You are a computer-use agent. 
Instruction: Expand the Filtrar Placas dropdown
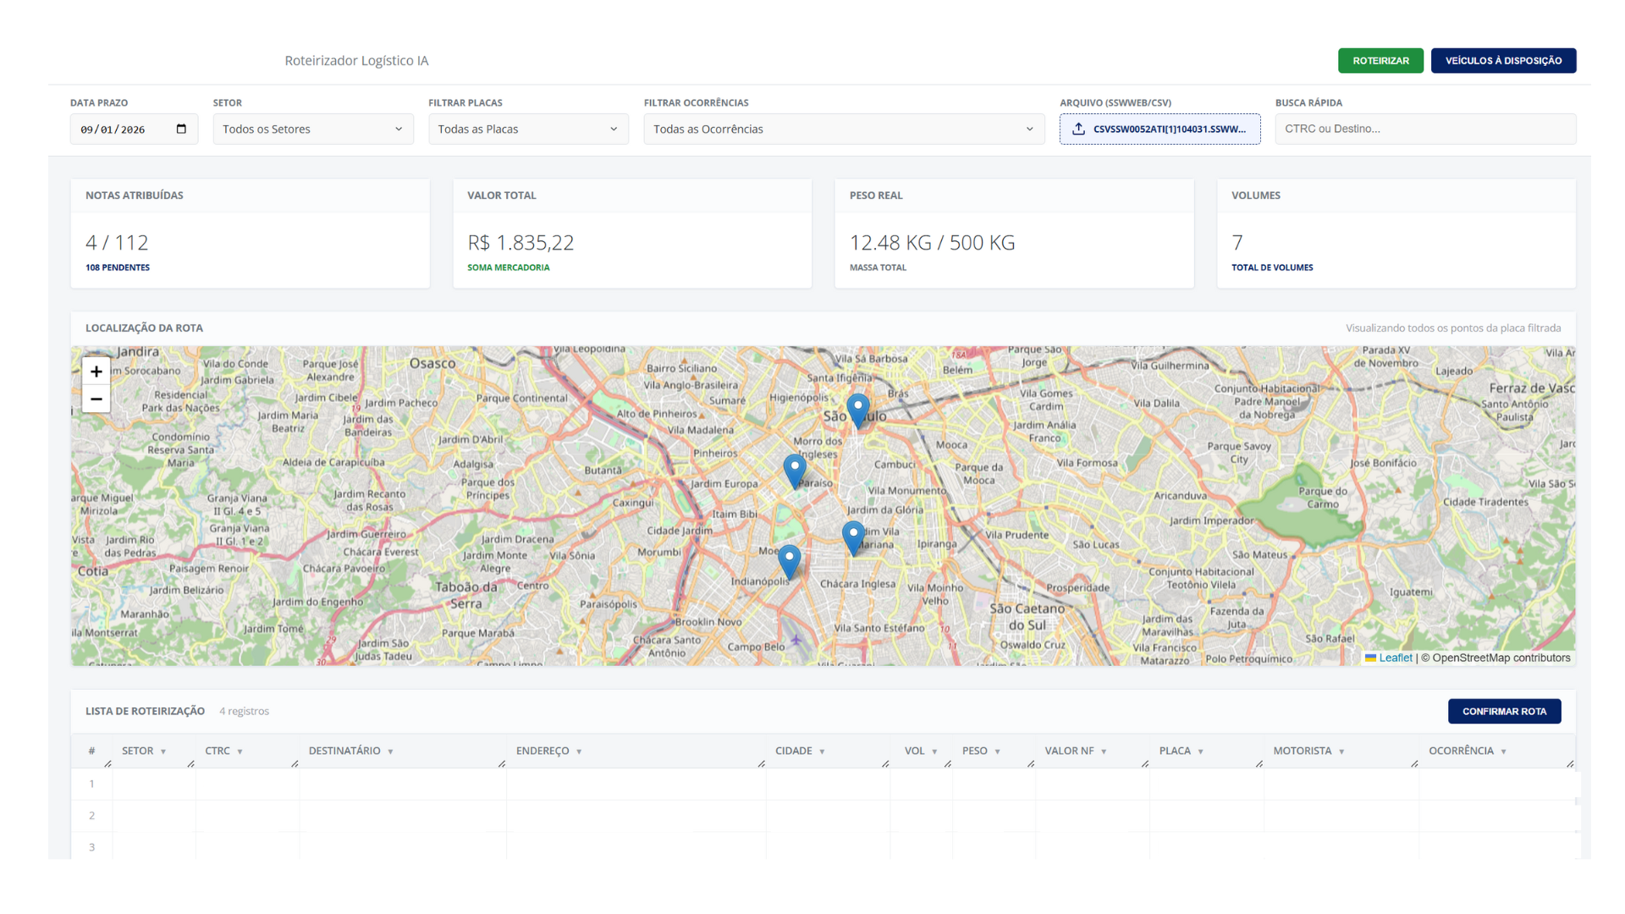pos(528,129)
